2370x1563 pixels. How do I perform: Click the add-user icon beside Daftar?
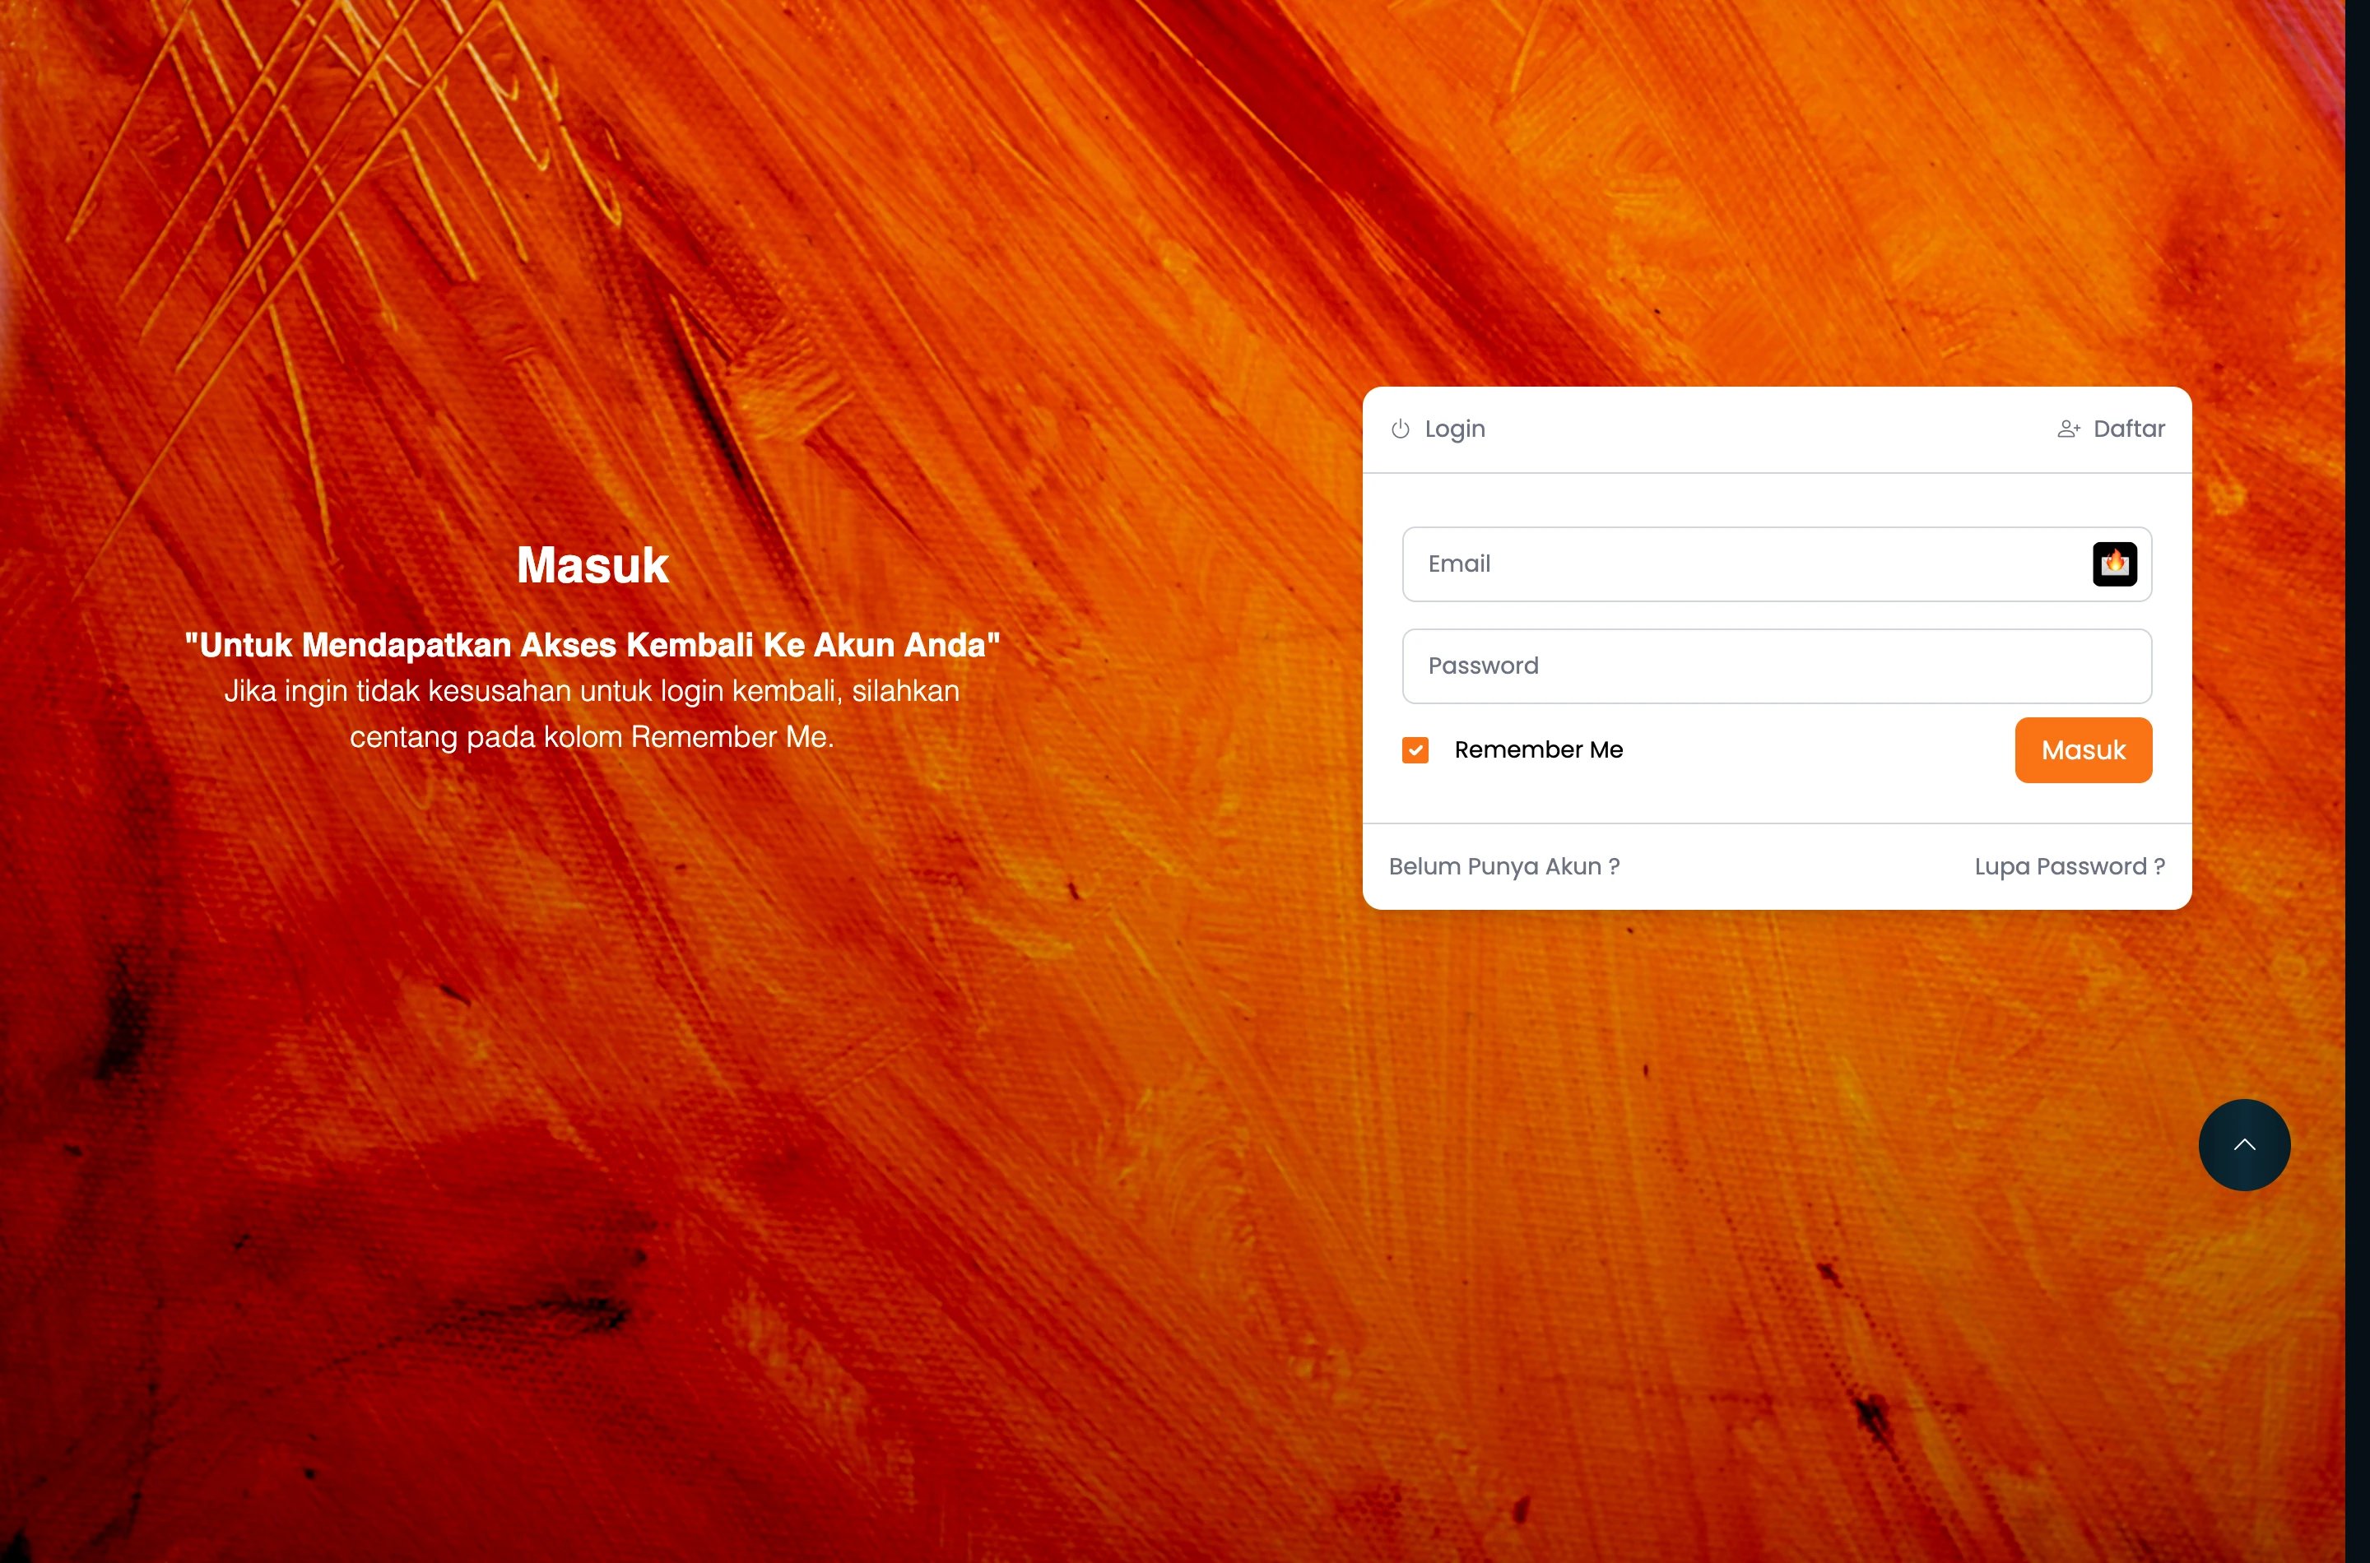(x=2068, y=429)
